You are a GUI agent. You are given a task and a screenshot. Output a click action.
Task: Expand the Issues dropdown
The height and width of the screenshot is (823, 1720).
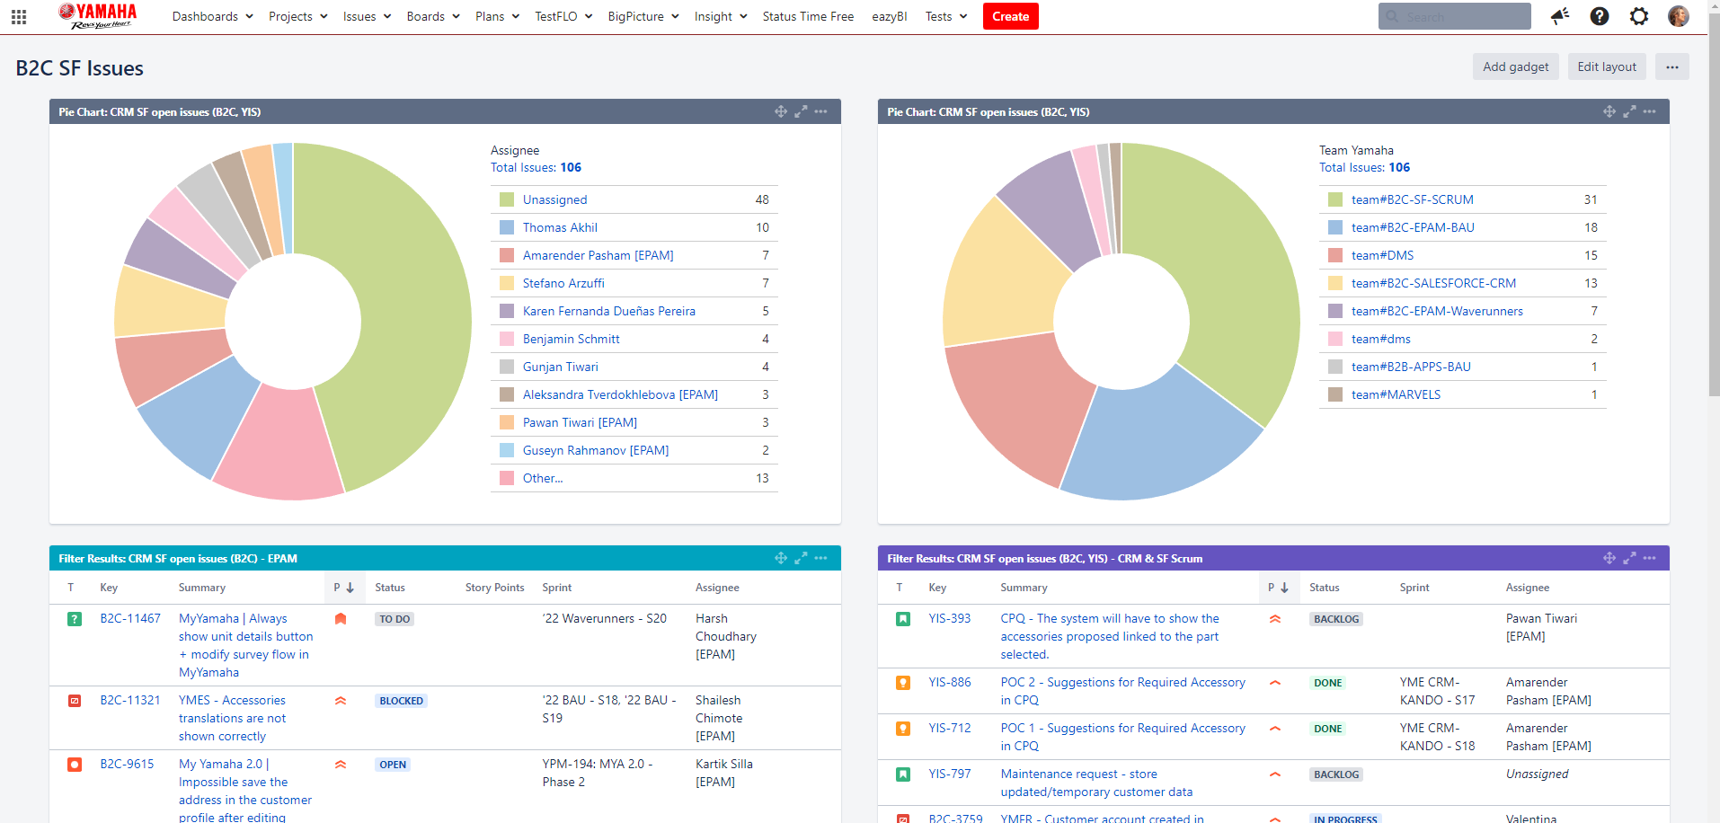pyautogui.click(x=367, y=16)
